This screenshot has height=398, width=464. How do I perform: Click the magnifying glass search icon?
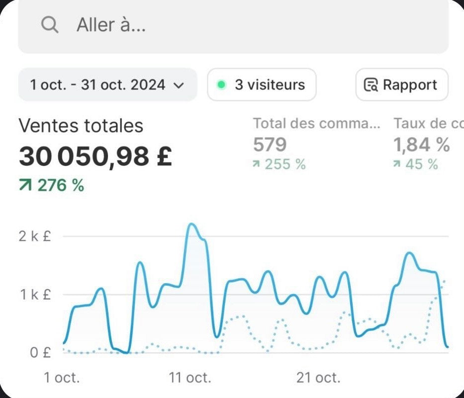point(50,24)
